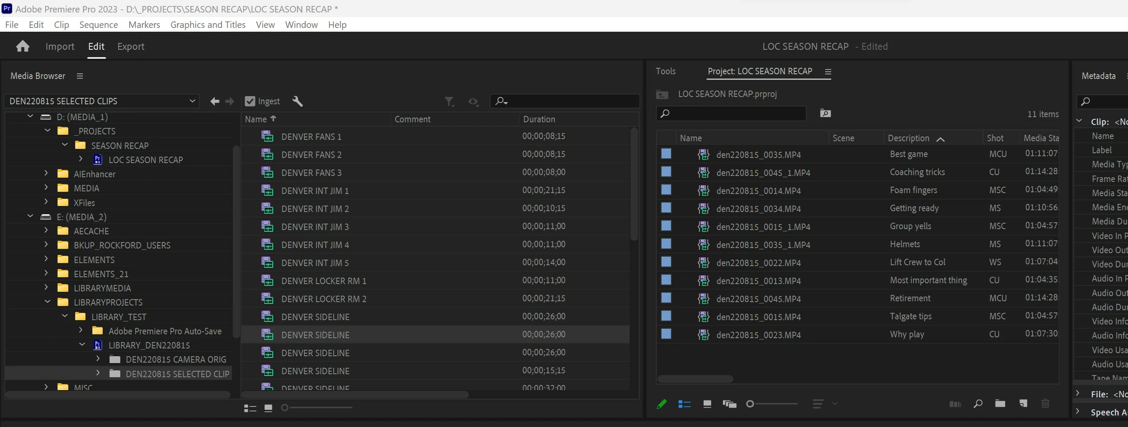Navigate up folder in Project panel
Image resolution: width=1128 pixels, height=427 pixels.
click(x=662, y=94)
